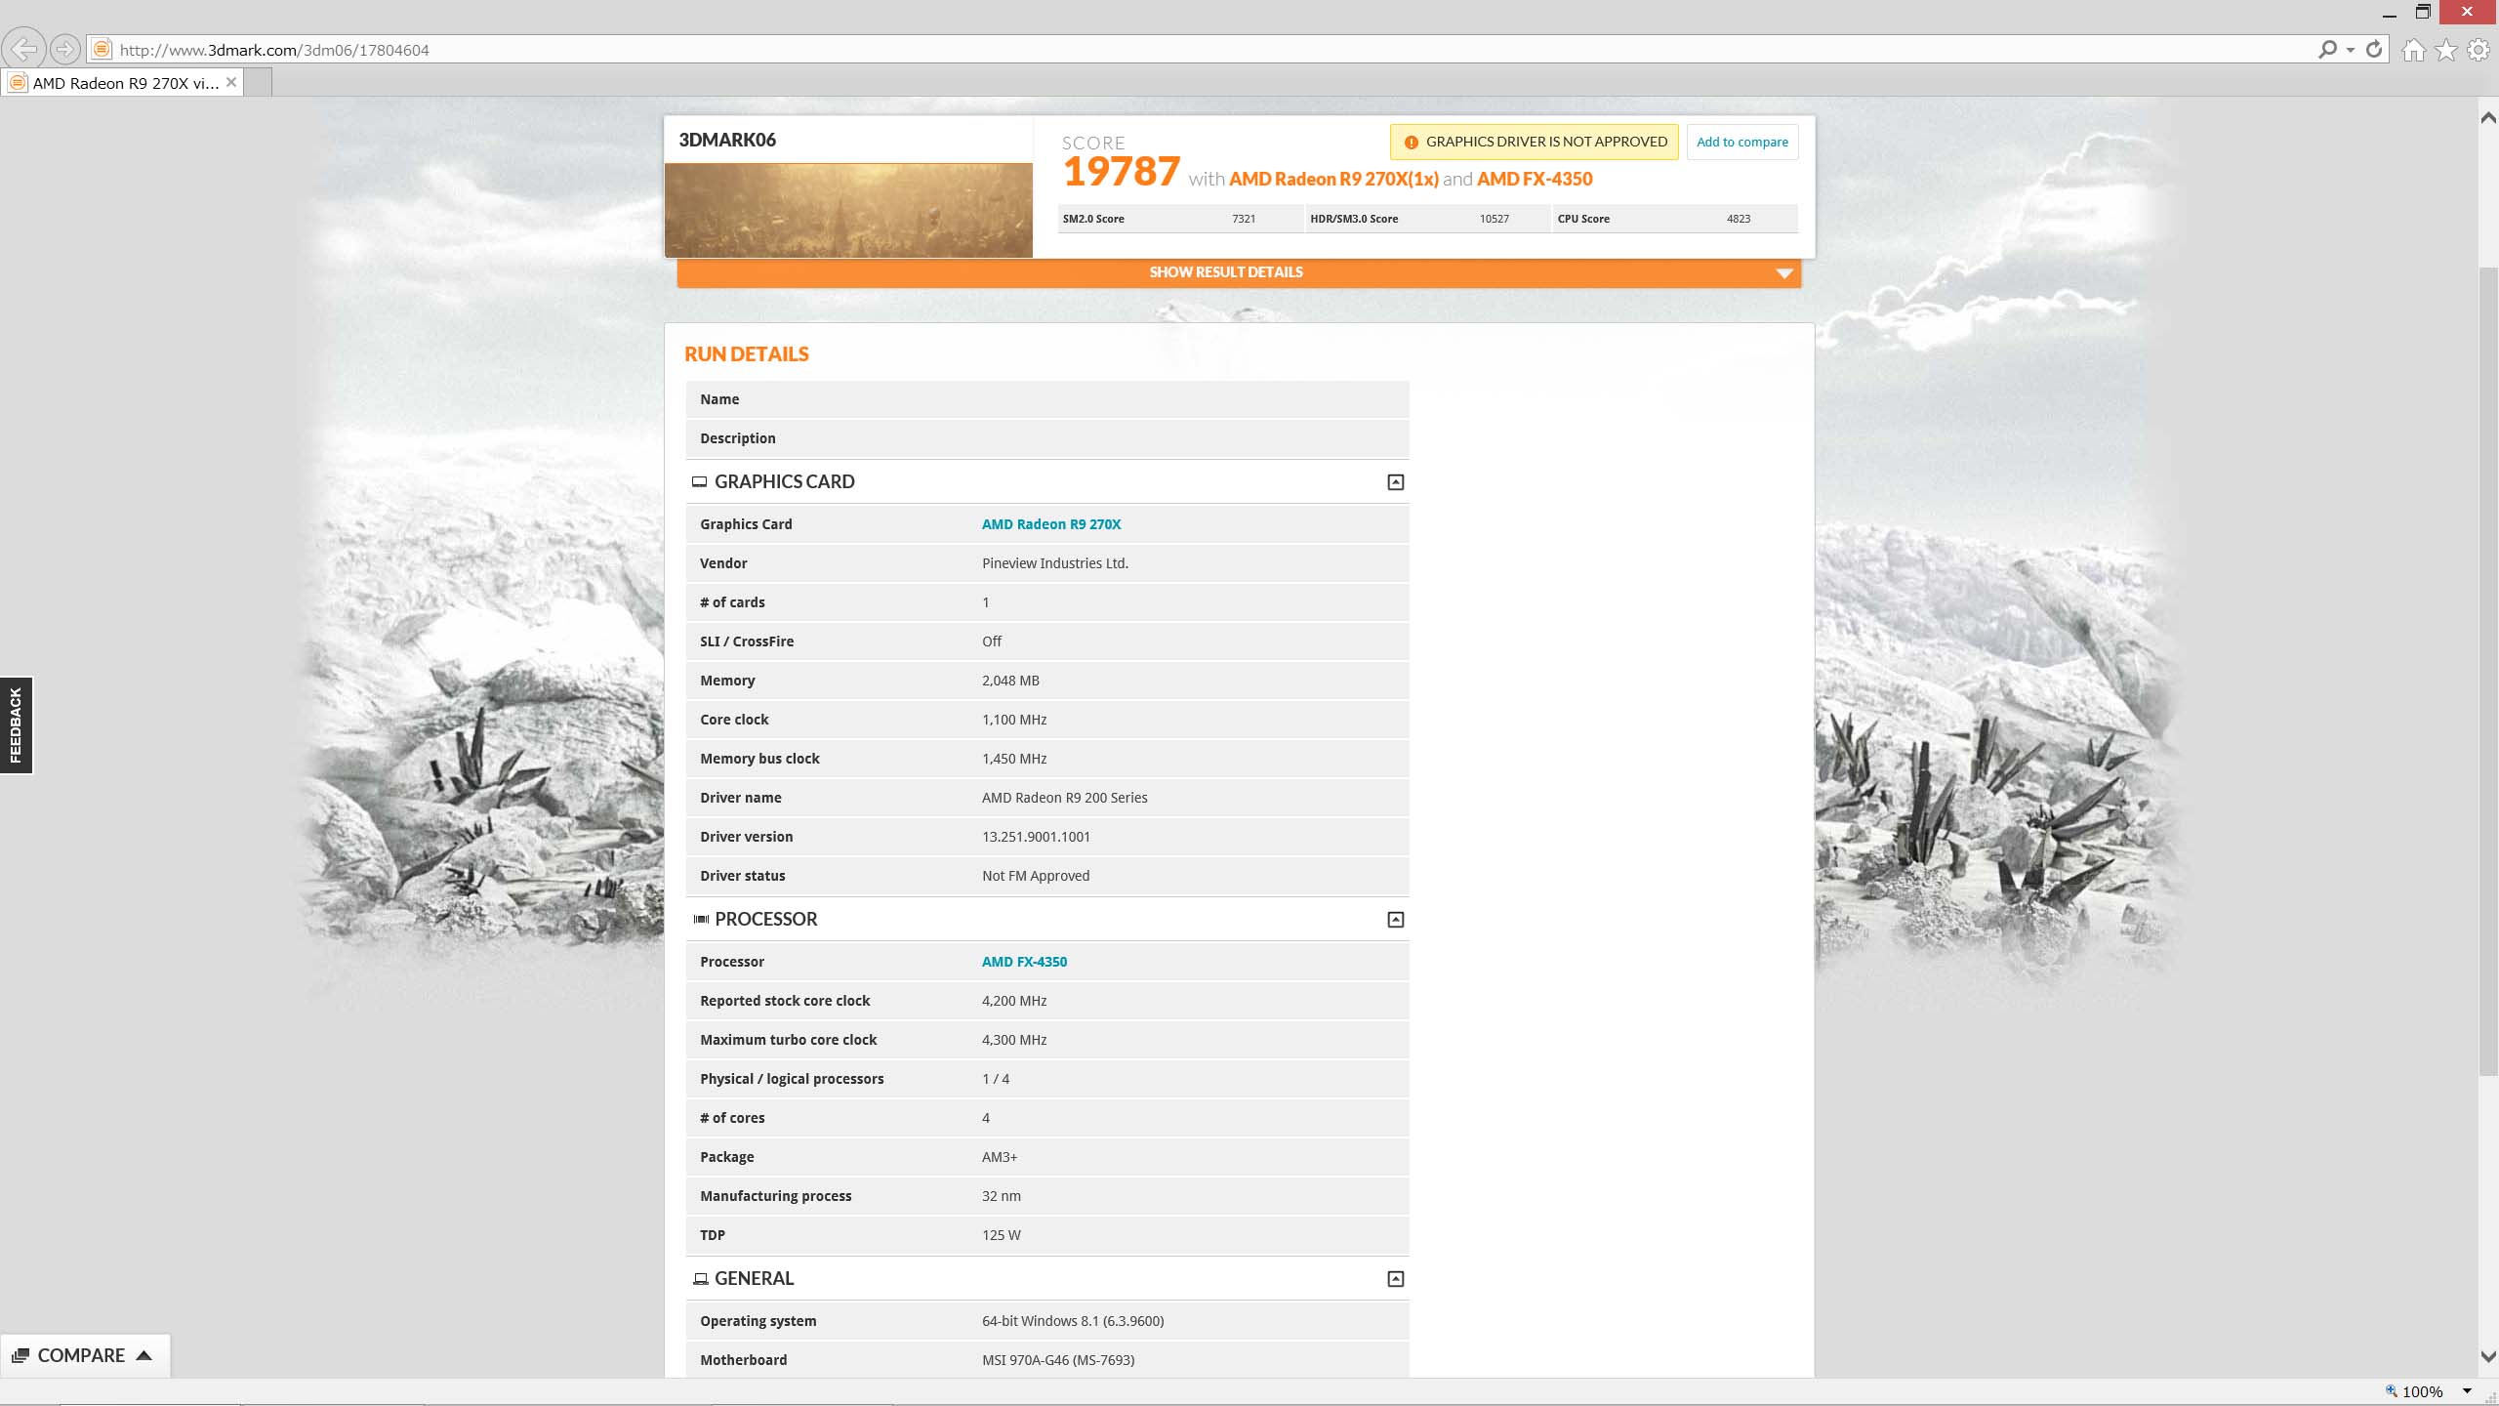
Task: Click motherboard MSI 970A-G46 (MS-7693)
Action: (1058, 1360)
